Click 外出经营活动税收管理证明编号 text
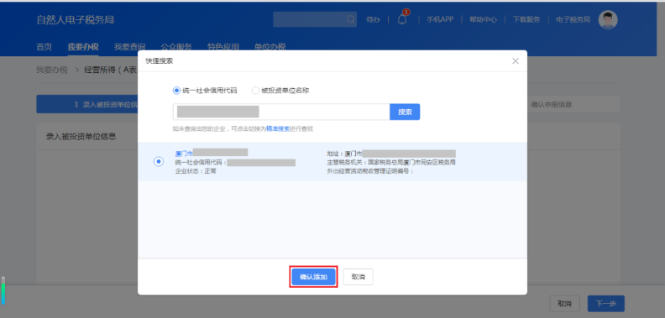The image size is (665, 318). [369, 171]
